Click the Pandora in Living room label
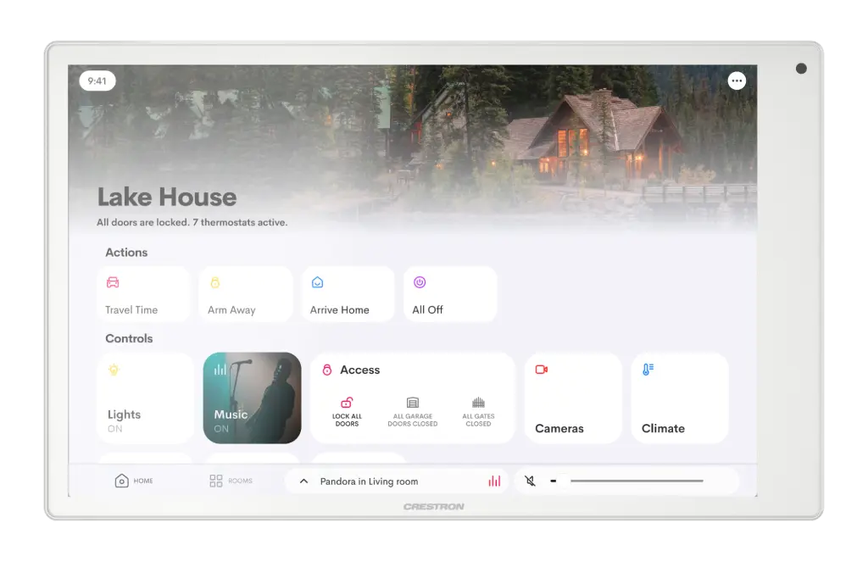Image resolution: width=868 pixels, height=562 pixels. pos(369,481)
